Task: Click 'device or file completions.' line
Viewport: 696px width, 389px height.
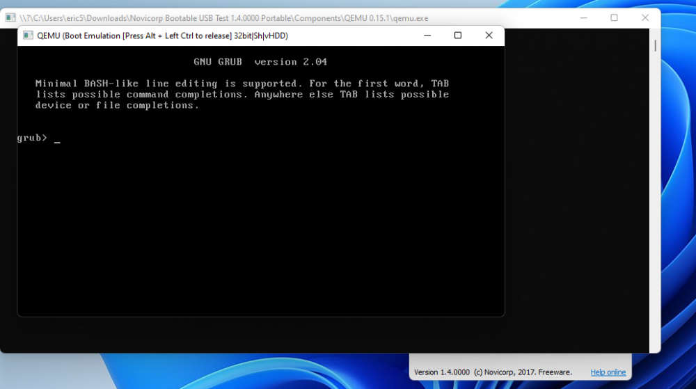Action: [x=117, y=106]
